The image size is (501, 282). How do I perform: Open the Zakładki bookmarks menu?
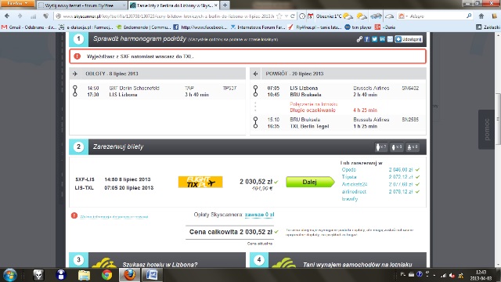point(488,27)
